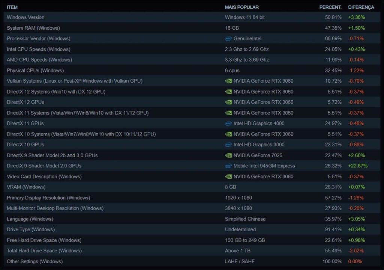Click the LAHF / SAHF value
Viewport: 384px width, 270px height.
coord(240,261)
